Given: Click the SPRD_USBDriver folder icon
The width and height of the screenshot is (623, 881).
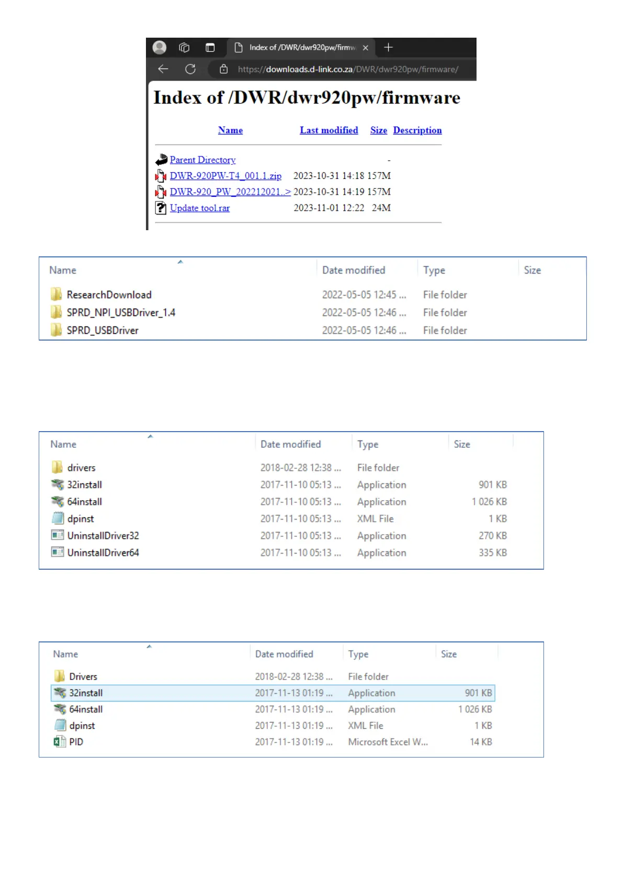Looking at the screenshot, I should click(56, 330).
